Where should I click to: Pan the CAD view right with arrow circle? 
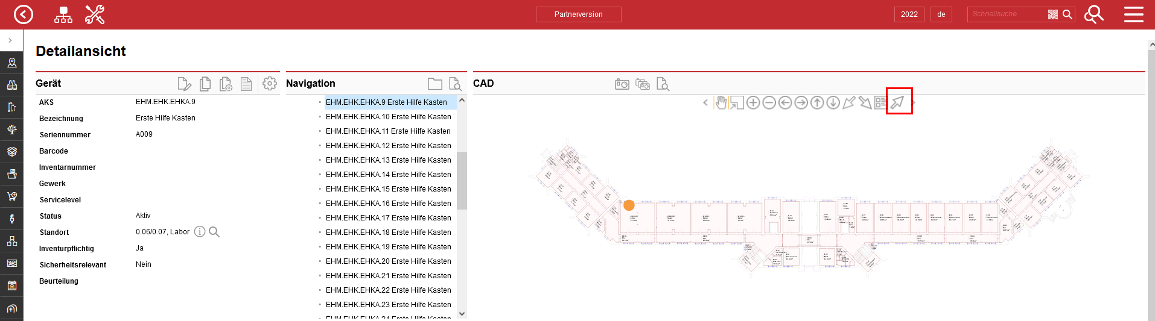[801, 102]
